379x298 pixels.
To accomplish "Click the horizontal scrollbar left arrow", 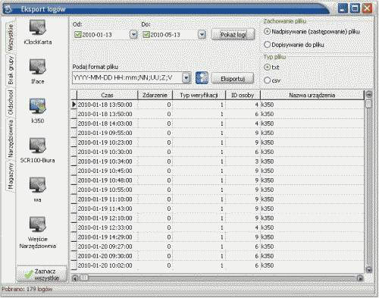I will tap(75, 278).
